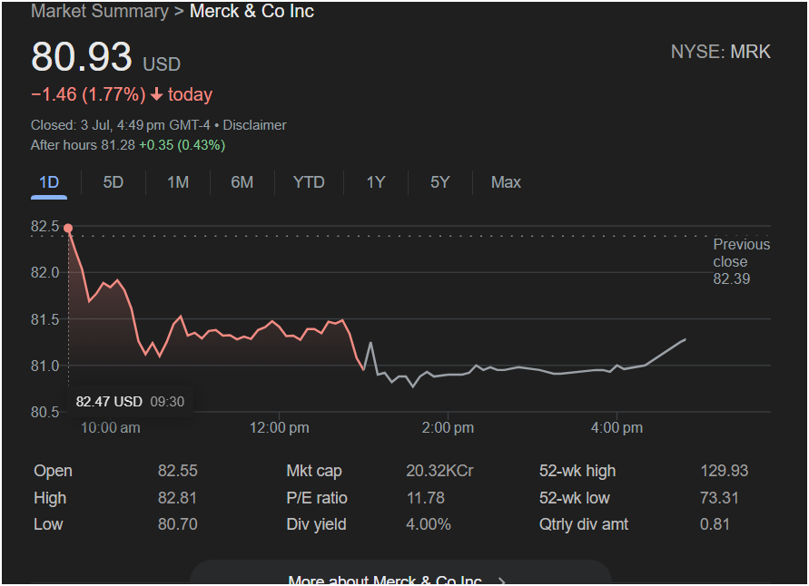Screen dimensions: 809x586
Task: Click the Previous close 82.39 label
Action: (742, 261)
